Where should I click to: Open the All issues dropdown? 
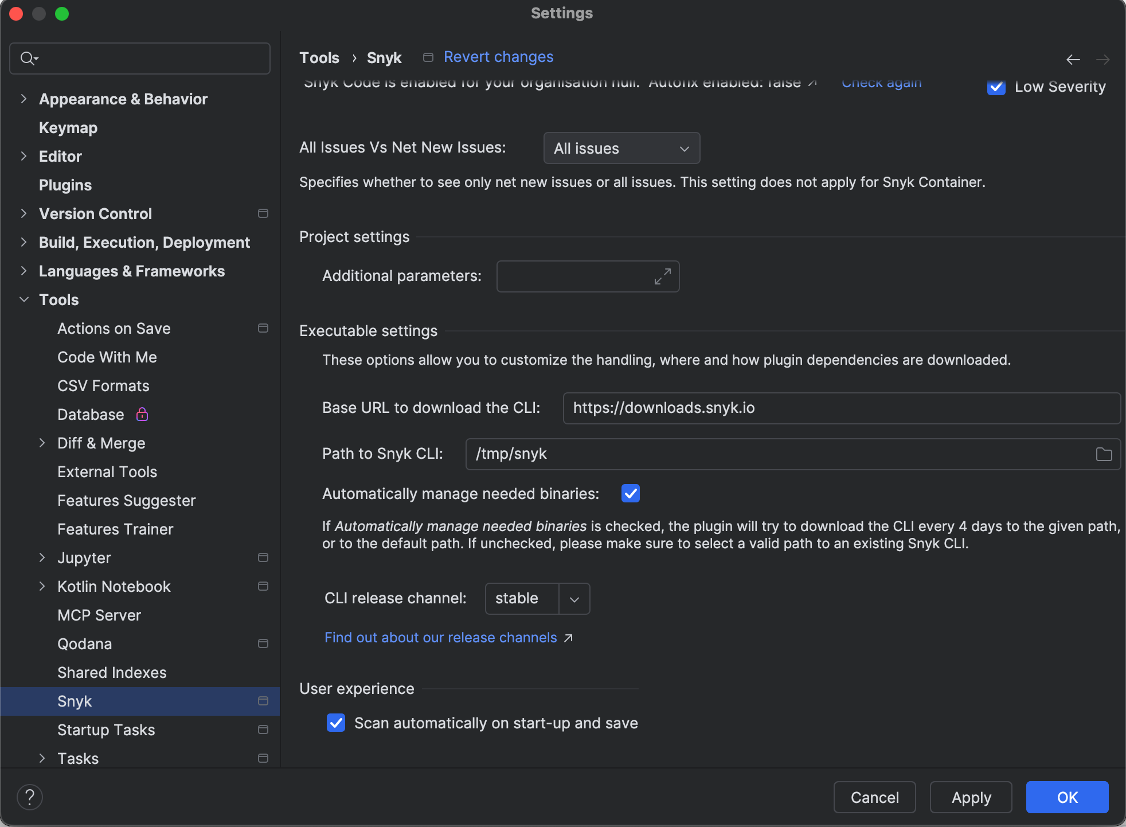pos(621,148)
